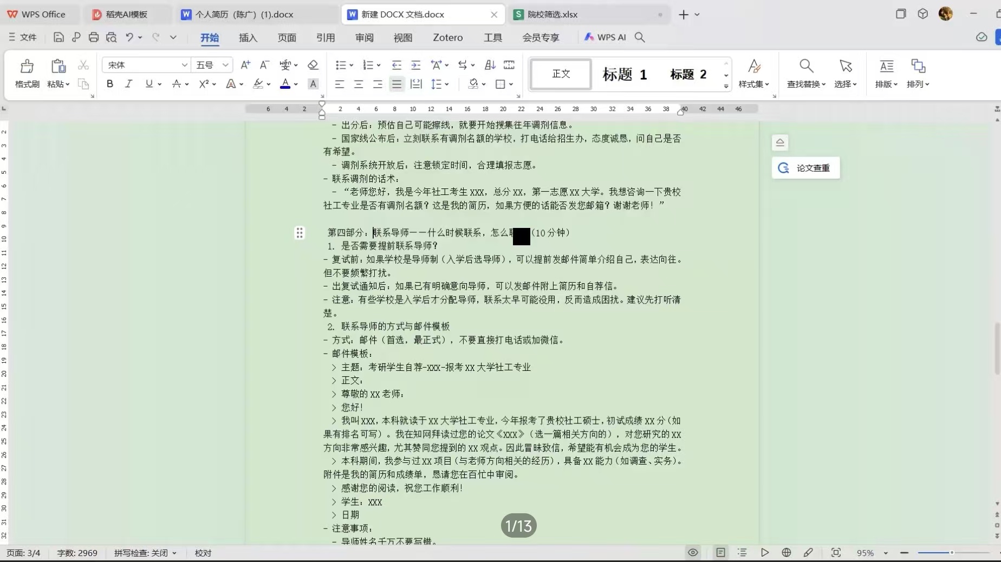Viewport: 1001px width, 562px height.
Task: Click the Format Painter (格式刷) icon
Action: pyautogui.click(x=27, y=73)
